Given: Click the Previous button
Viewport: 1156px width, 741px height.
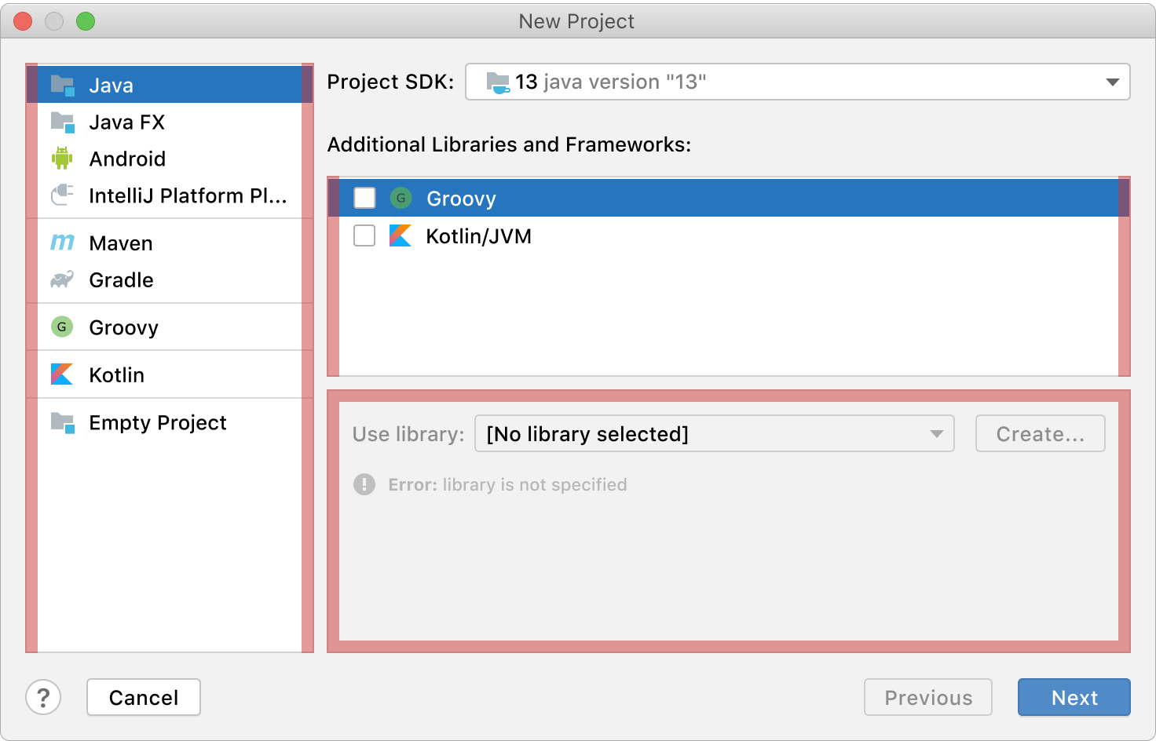Looking at the screenshot, I should point(927,697).
